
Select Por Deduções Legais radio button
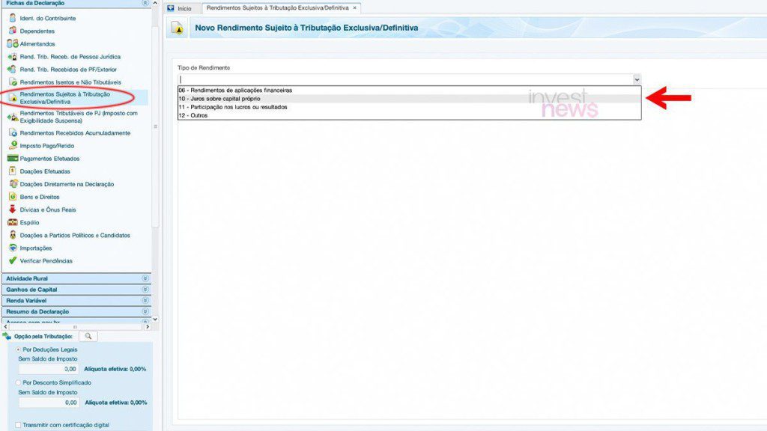19,349
